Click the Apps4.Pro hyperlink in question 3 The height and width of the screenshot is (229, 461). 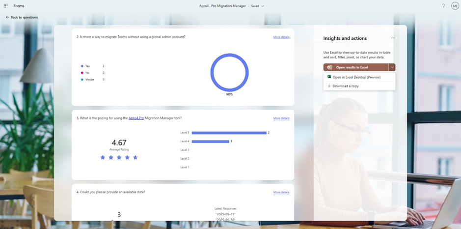tap(136, 118)
